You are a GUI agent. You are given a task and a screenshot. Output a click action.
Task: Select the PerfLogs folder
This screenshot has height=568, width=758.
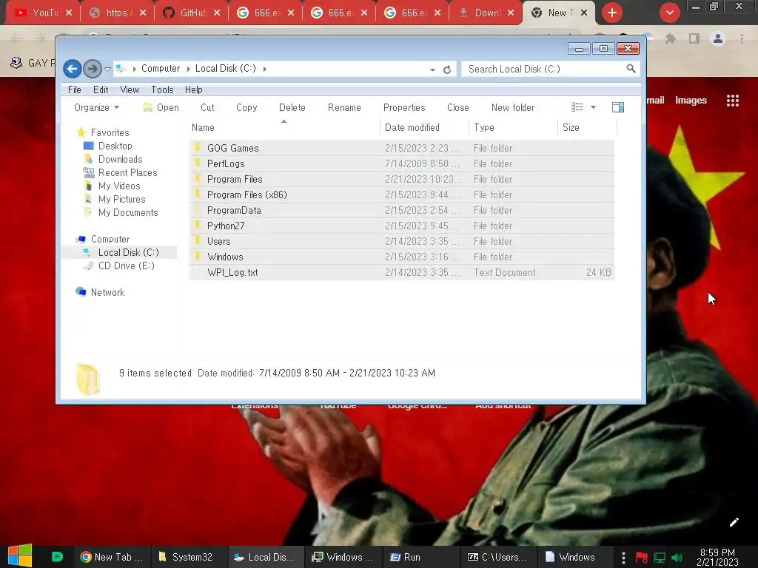tap(401, 163)
